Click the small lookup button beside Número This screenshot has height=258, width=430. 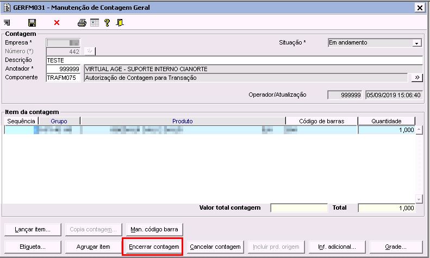pos(90,51)
